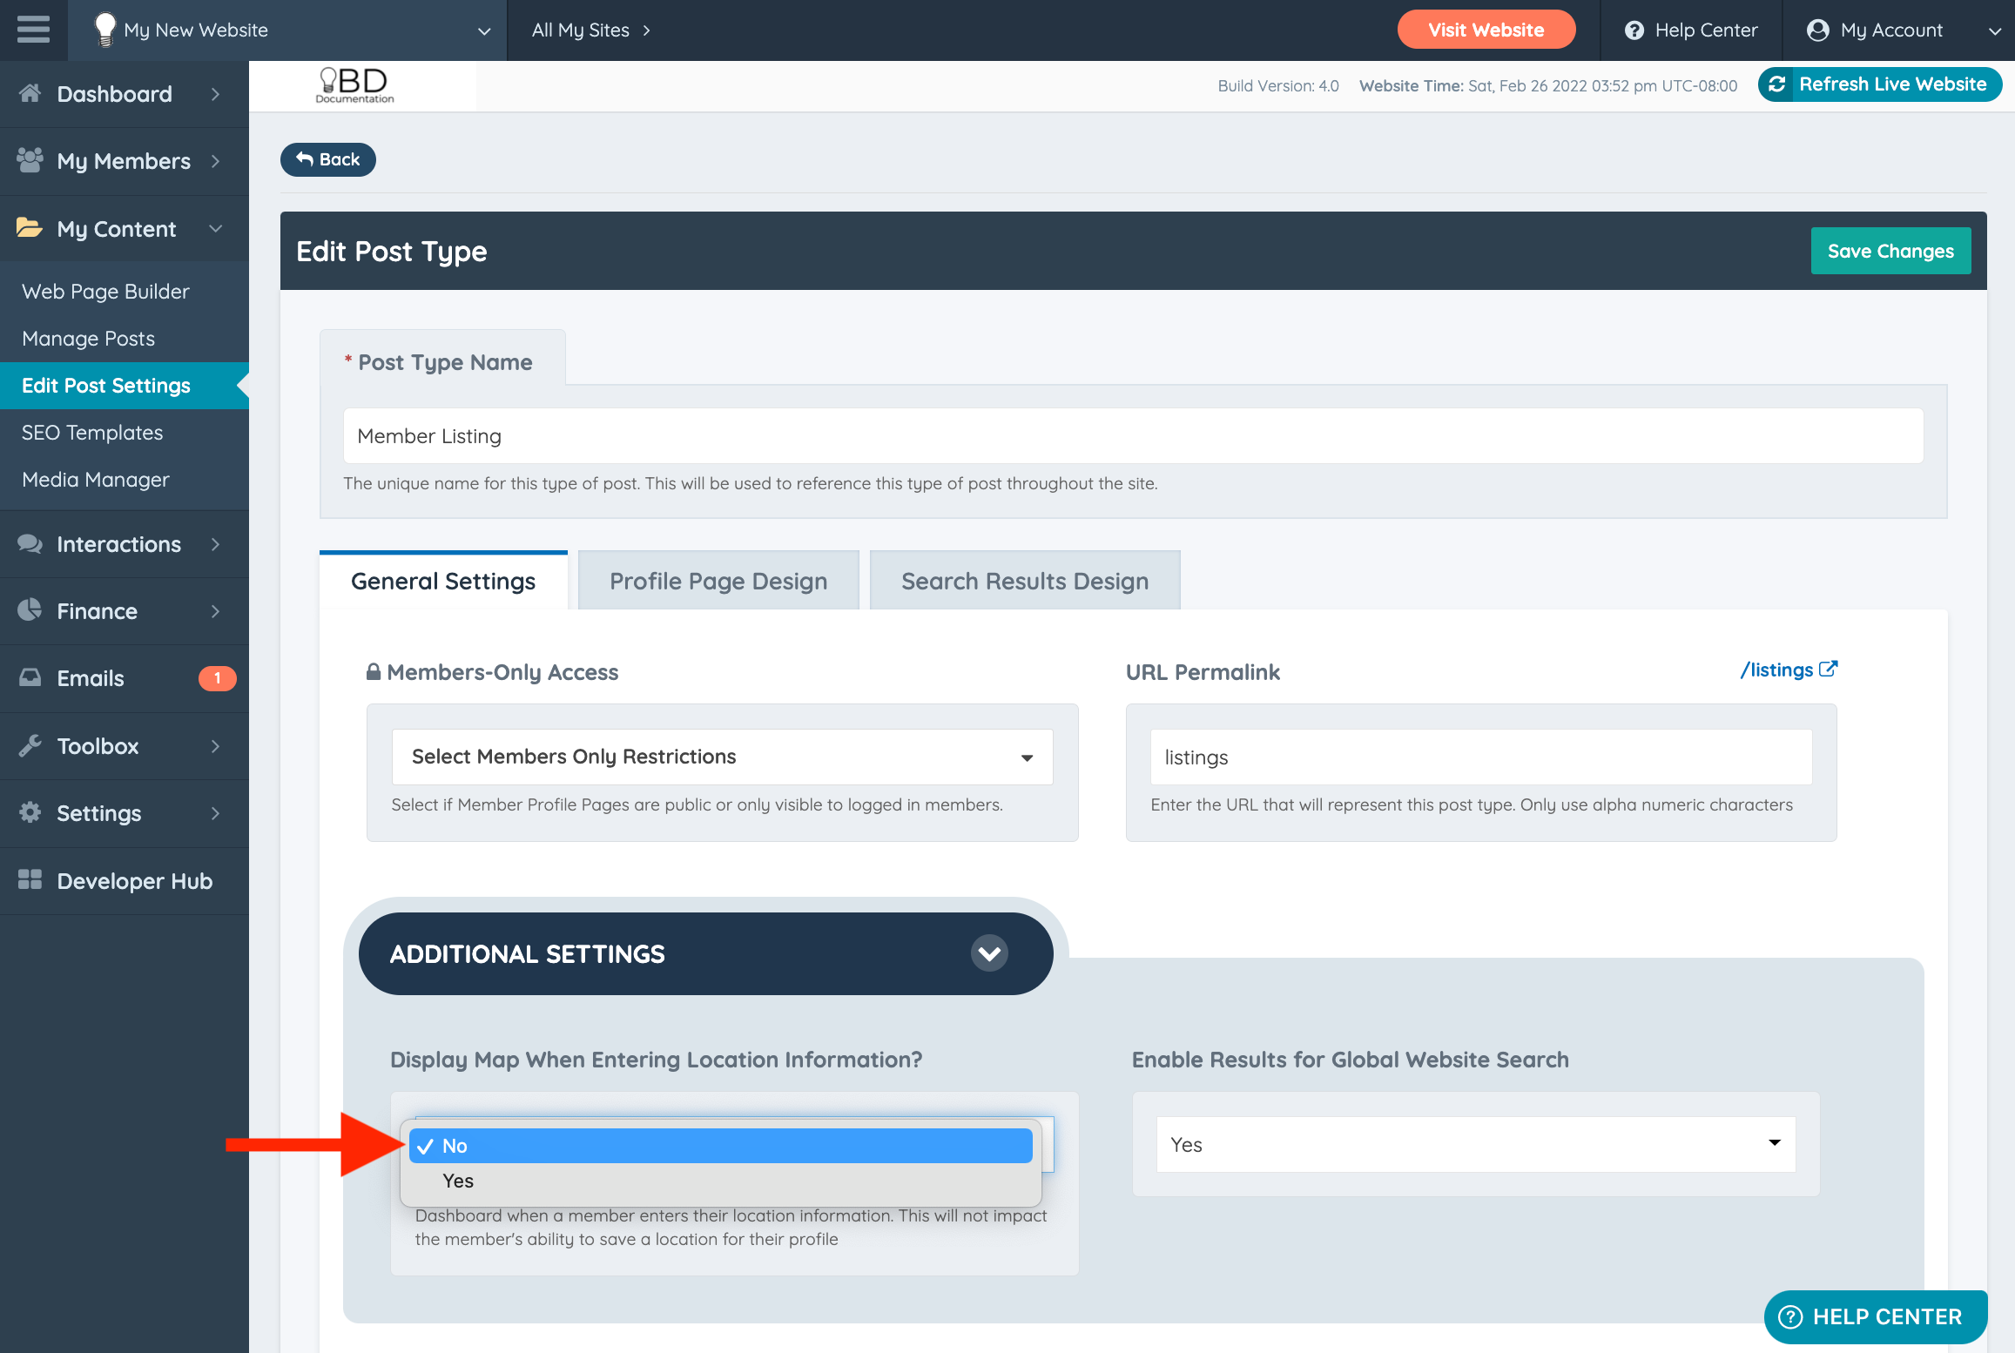Click the Back button

point(327,159)
